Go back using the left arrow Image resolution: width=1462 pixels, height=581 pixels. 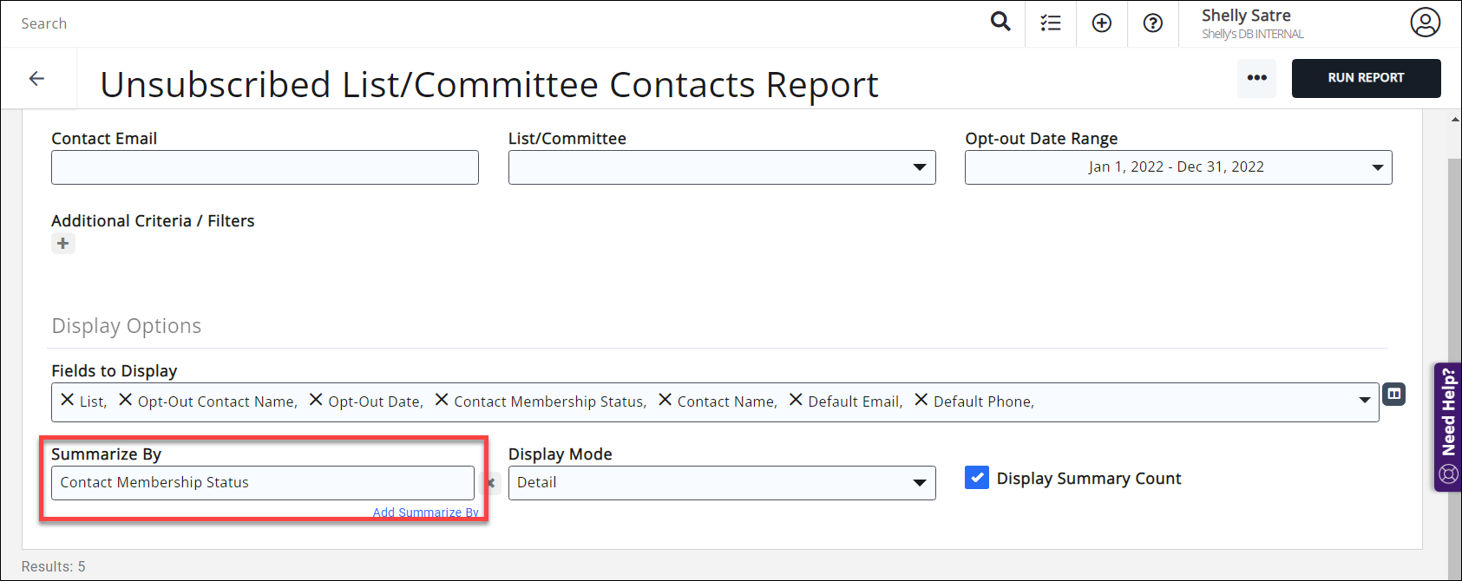37,79
